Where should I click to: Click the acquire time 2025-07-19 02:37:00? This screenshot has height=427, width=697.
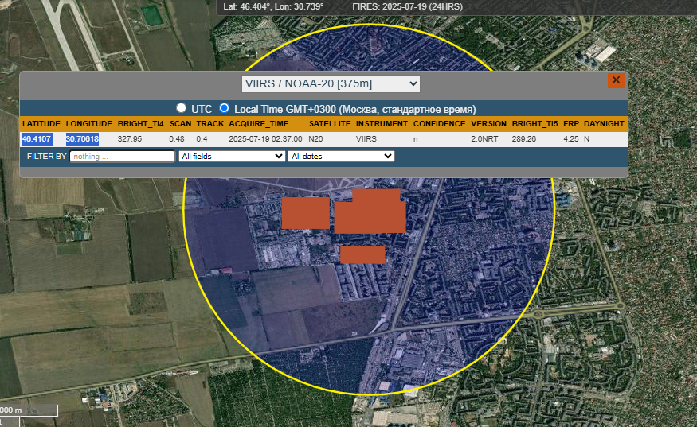[x=265, y=139]
